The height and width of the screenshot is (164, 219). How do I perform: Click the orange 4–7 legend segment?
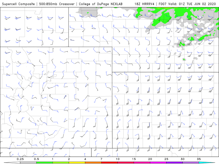click(x=93, y=163)
